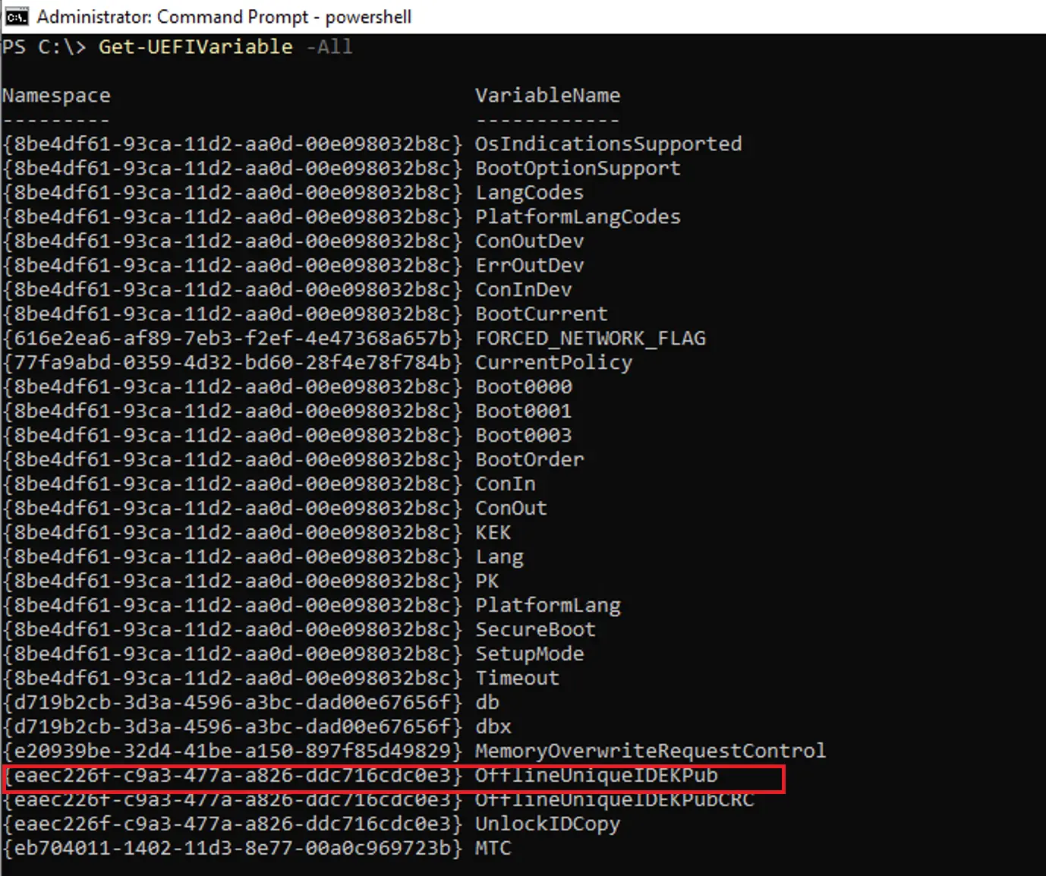Select LangCodes variable name
The image size is (1046, 876).
pos(529,193)
